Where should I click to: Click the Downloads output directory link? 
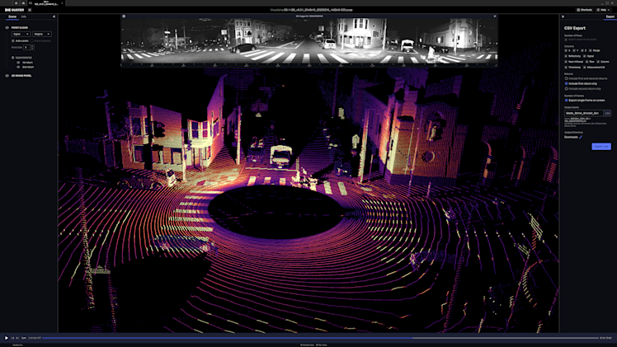pos(571,137)
